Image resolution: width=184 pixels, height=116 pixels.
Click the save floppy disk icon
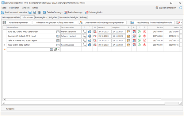30,12
